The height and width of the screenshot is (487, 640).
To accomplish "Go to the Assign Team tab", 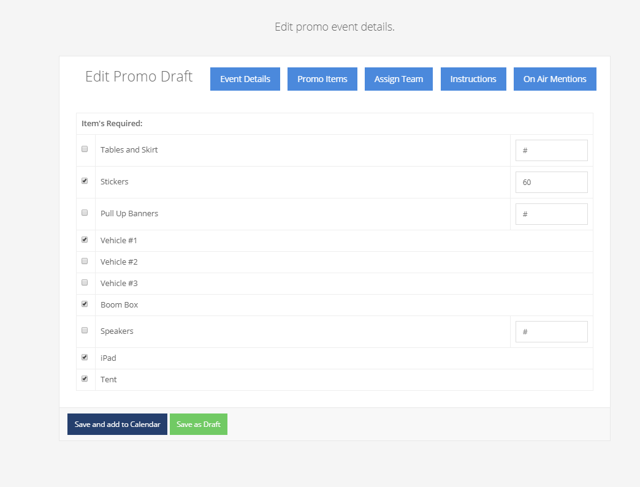I will click(x=398, y=79).
